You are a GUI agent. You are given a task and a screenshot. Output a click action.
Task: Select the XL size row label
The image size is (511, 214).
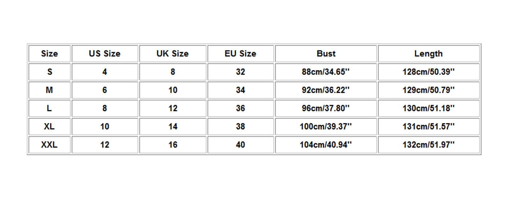point(50,126)
